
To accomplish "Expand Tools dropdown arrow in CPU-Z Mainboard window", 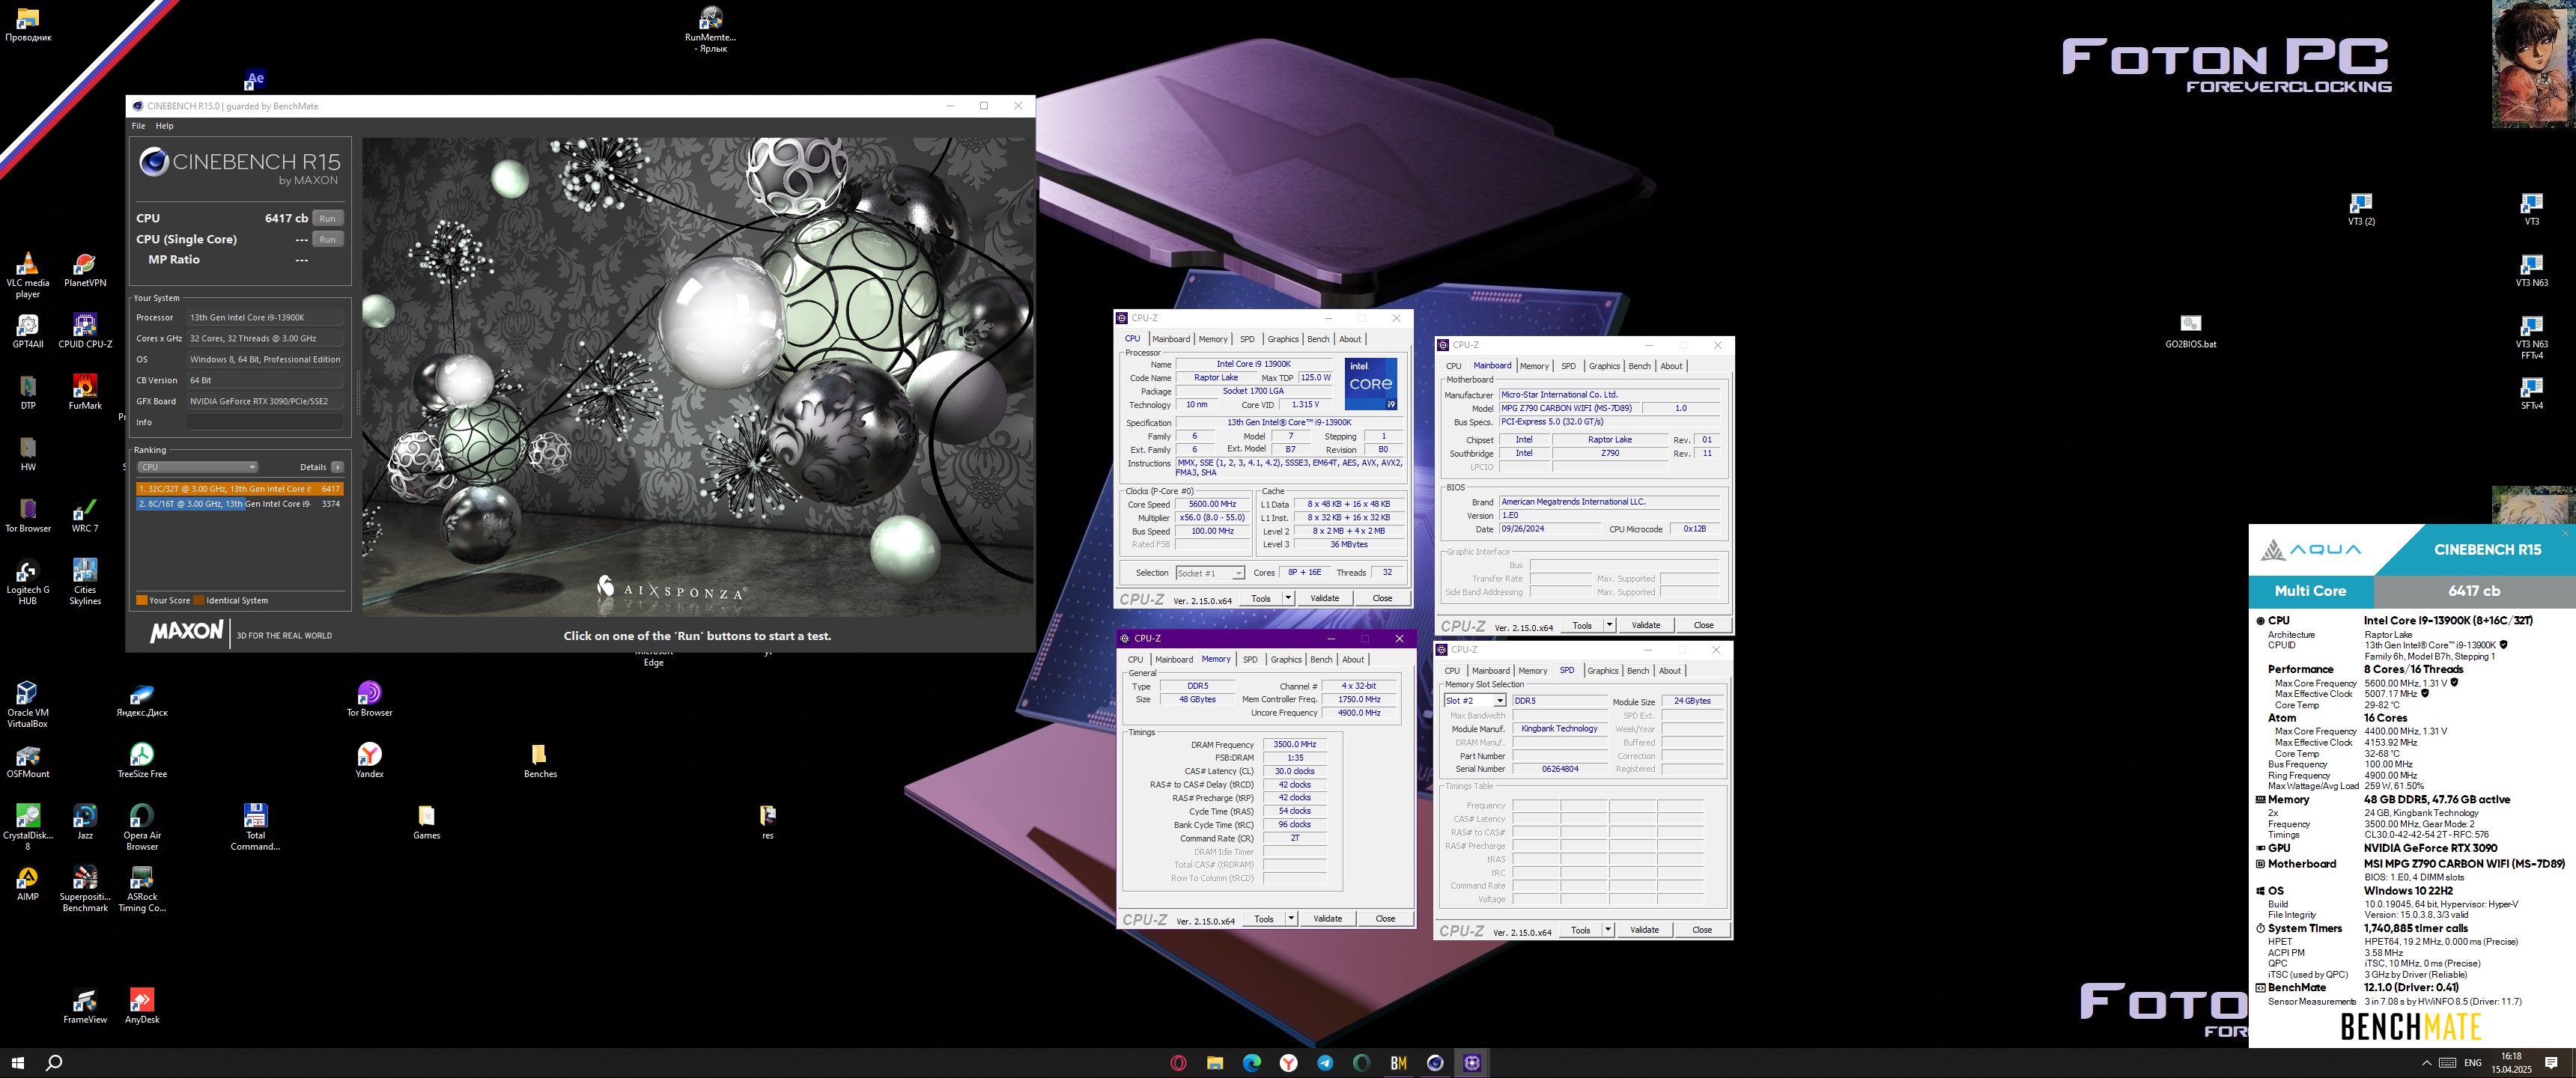I will click(1609, 625).
